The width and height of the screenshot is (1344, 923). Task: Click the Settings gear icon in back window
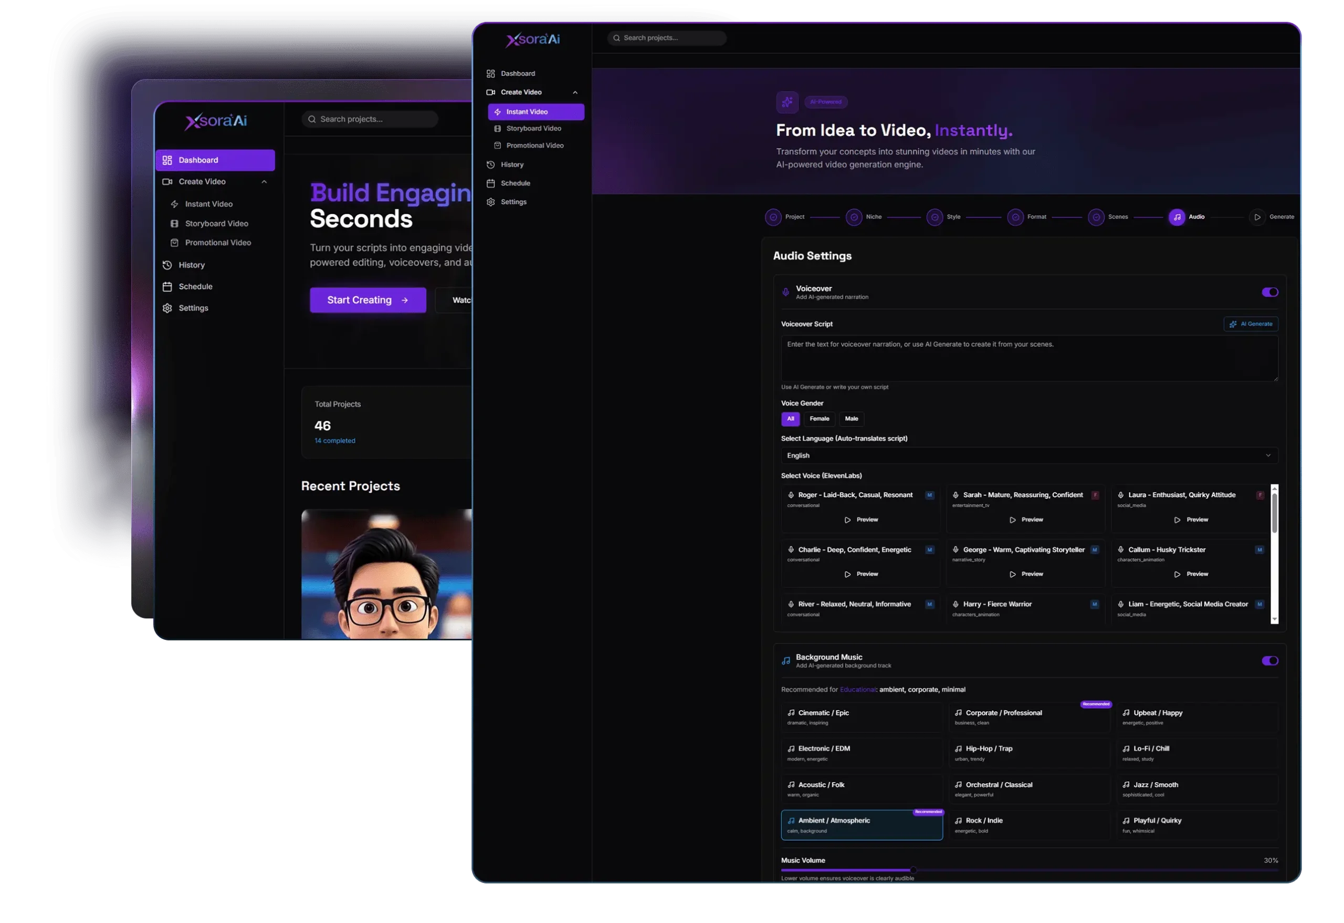pyautogui.click(x=167, y=308)
